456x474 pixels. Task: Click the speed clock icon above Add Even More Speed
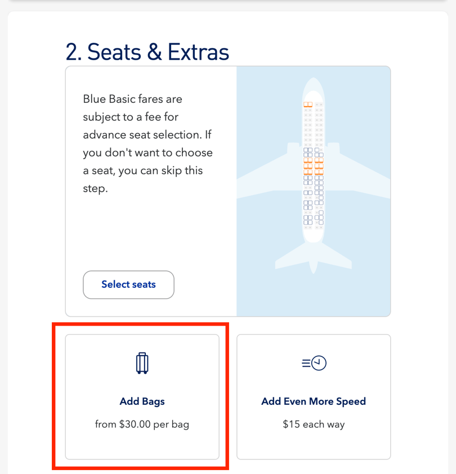[314, 363]
